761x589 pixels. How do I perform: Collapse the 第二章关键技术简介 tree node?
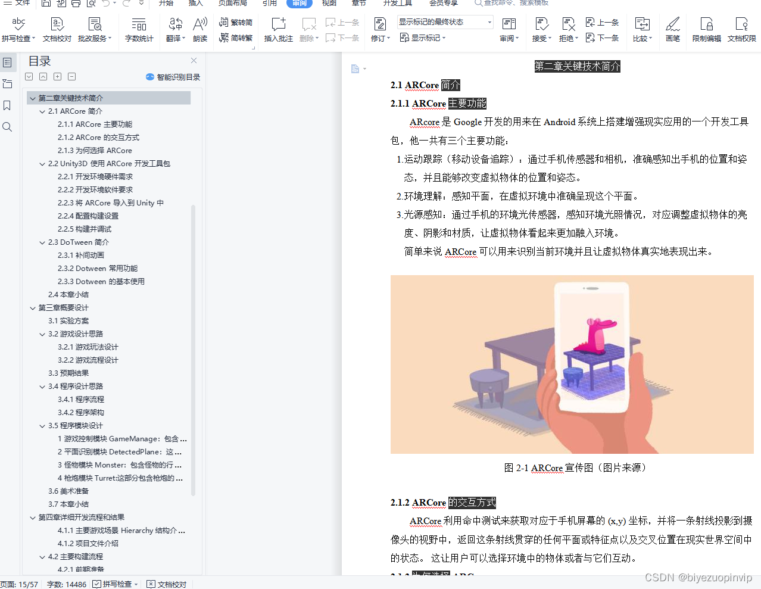coord(33,98)
